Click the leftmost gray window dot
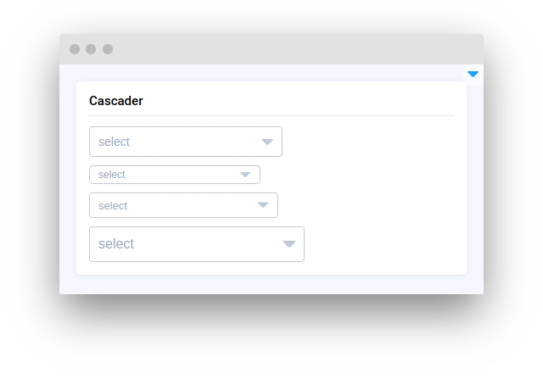Image resolution: width=543 pixels, height=379 pixels. tap(75, 49)
